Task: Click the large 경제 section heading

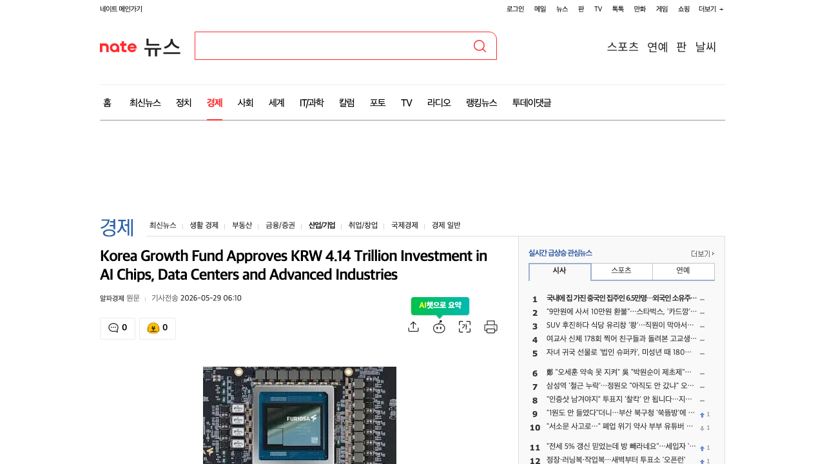Action: [x=117, y=227]
